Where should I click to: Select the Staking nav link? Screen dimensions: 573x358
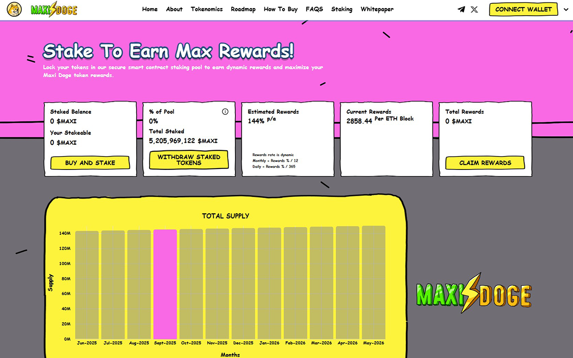(x=342, y=9)
